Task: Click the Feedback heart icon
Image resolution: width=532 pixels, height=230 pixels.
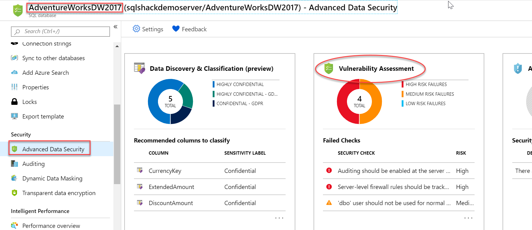Action: [x=176, y=29]
